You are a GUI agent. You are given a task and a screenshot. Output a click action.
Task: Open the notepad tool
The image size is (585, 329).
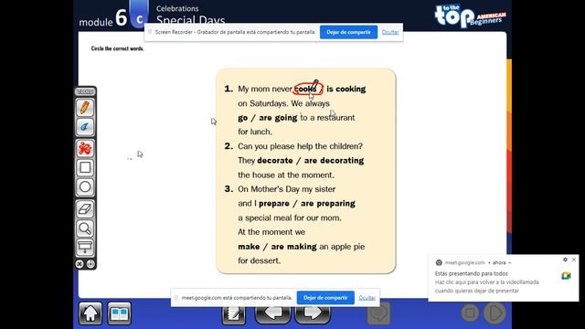tap(234, 314)
